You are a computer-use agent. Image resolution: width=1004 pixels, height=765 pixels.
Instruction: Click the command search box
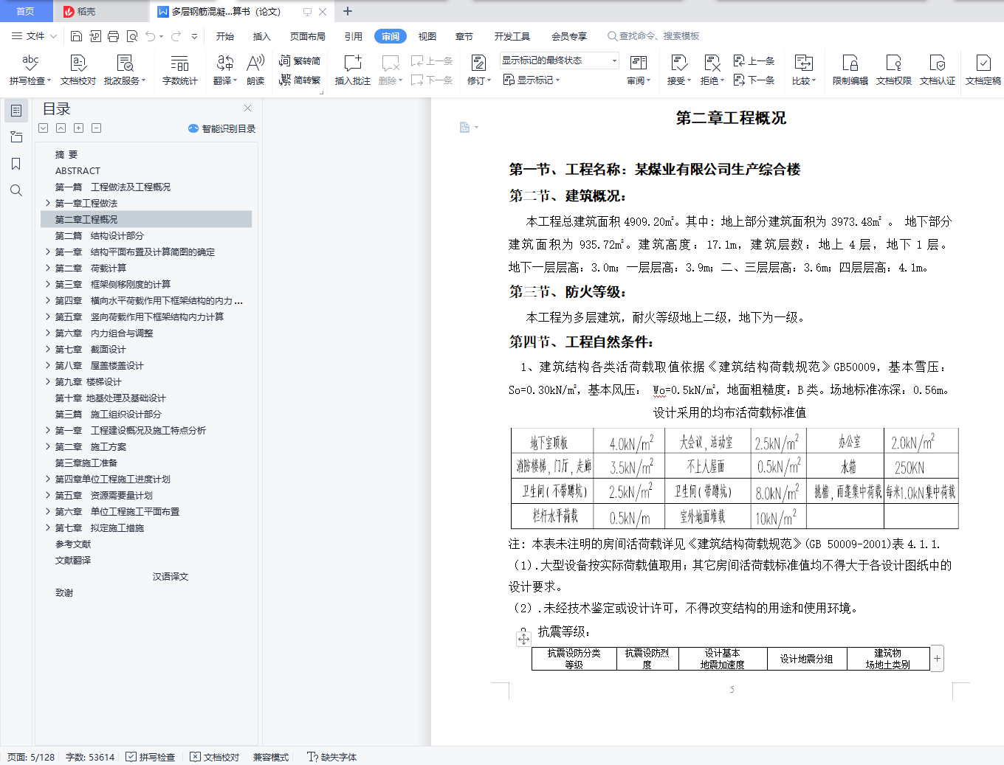(x=653, y=36)
